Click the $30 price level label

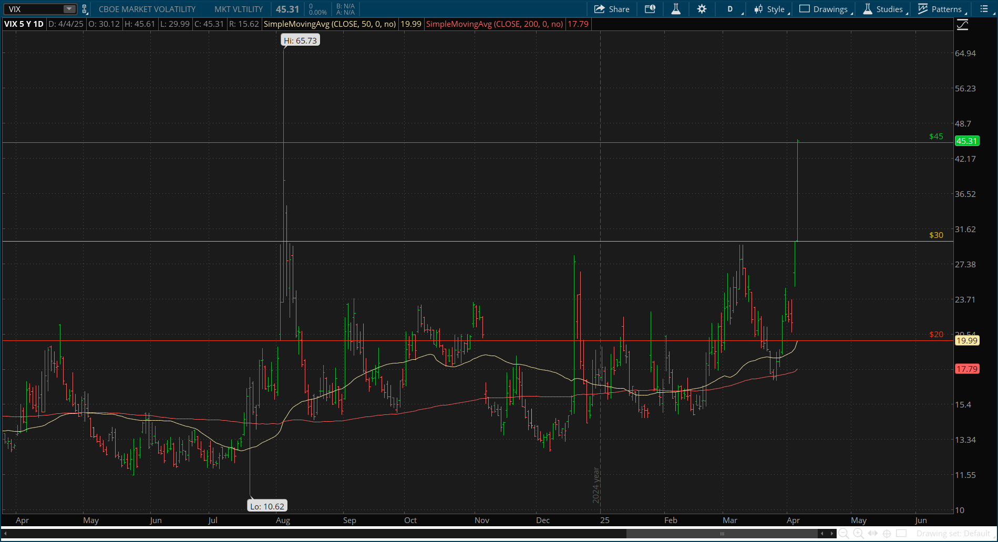click(936, 235)
